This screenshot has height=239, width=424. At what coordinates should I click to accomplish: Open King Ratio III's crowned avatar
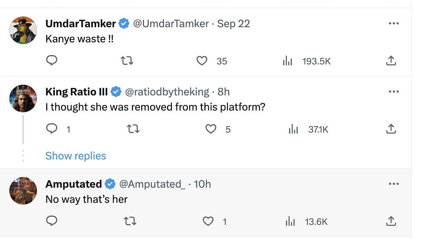pos(23,98)
